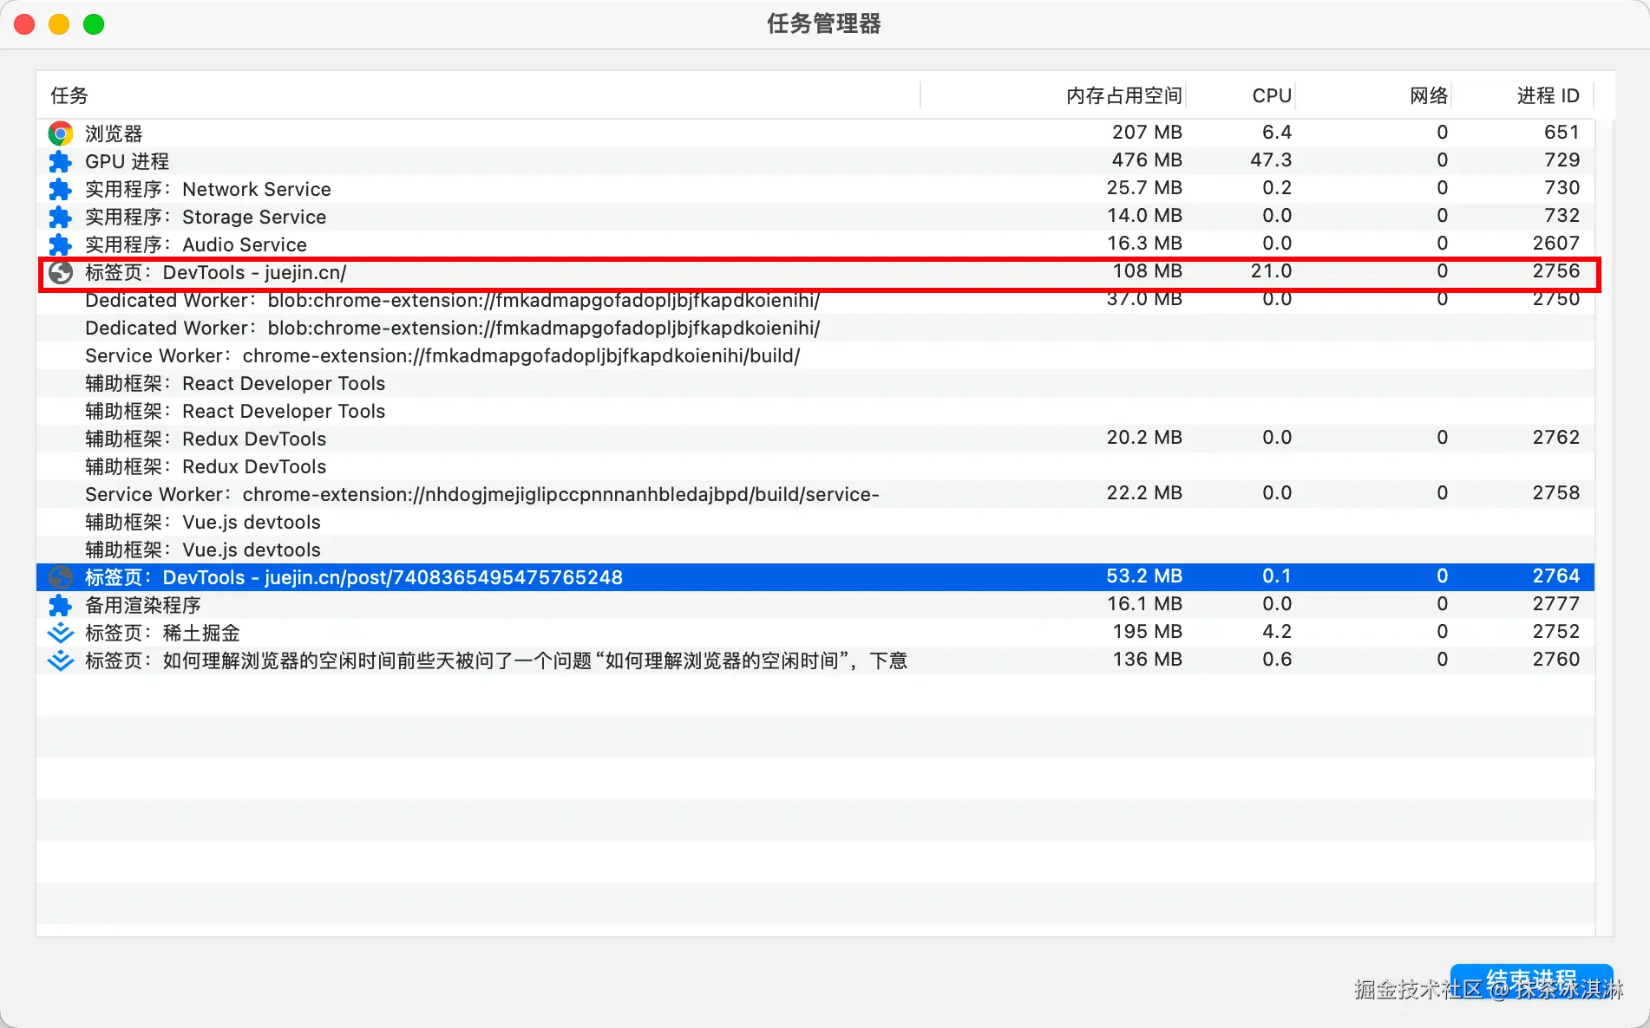Click the 14.0 MB memory cell
Screen dimensions: 1650x1028
tap(1144, 215)
